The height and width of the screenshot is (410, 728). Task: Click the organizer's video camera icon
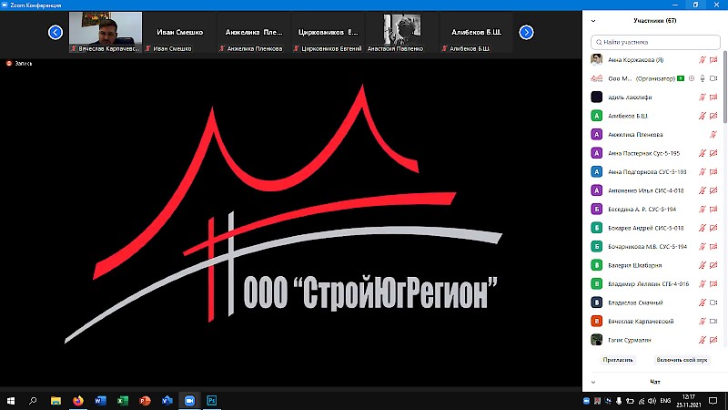click(713, 78)
